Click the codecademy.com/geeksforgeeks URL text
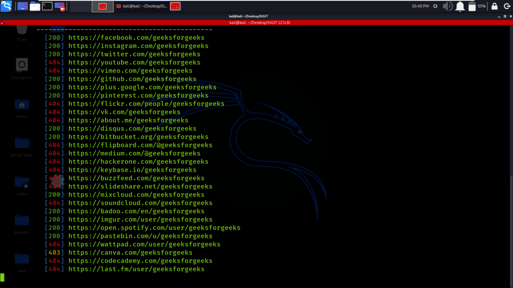513x288 pixels. [141, 260]
